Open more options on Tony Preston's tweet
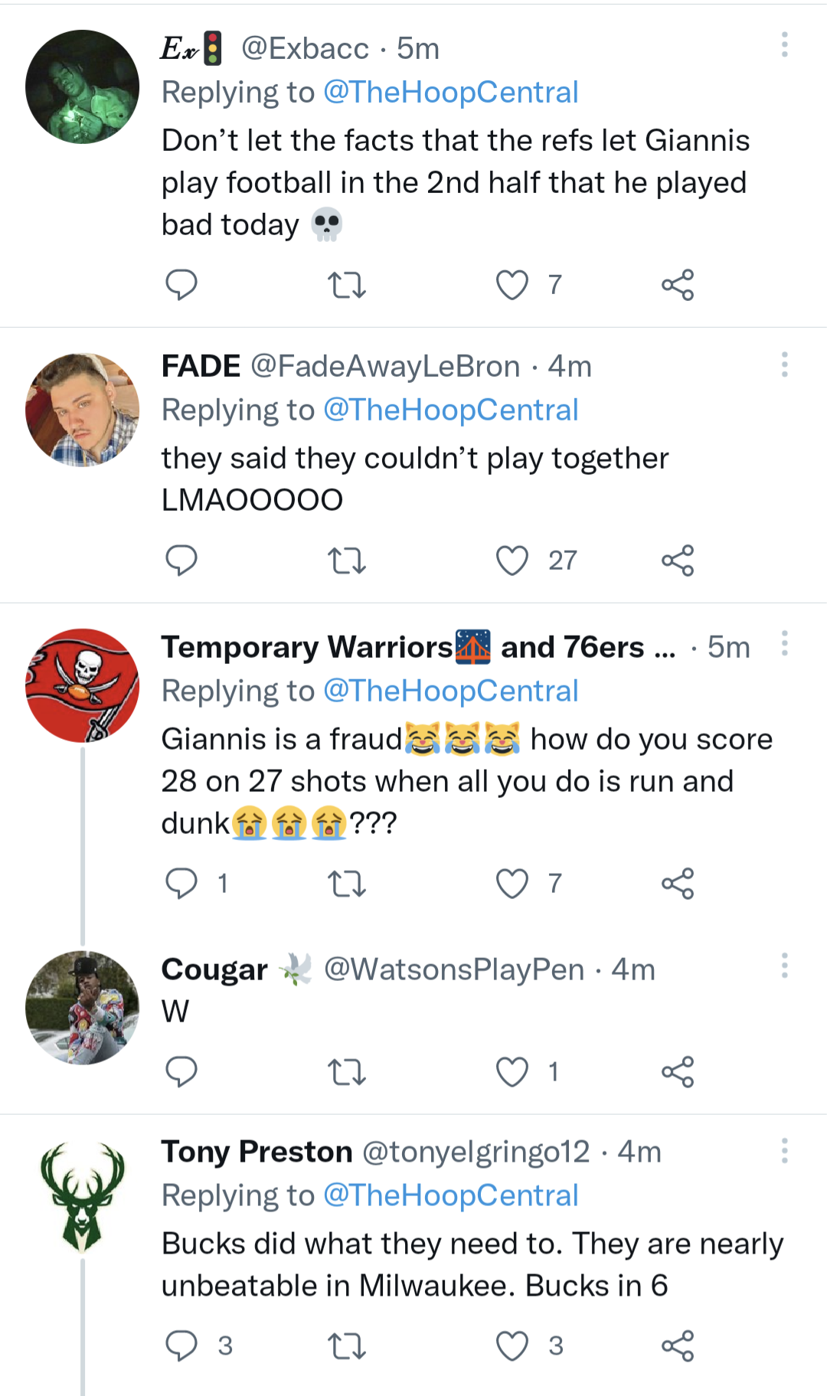 784,1151
